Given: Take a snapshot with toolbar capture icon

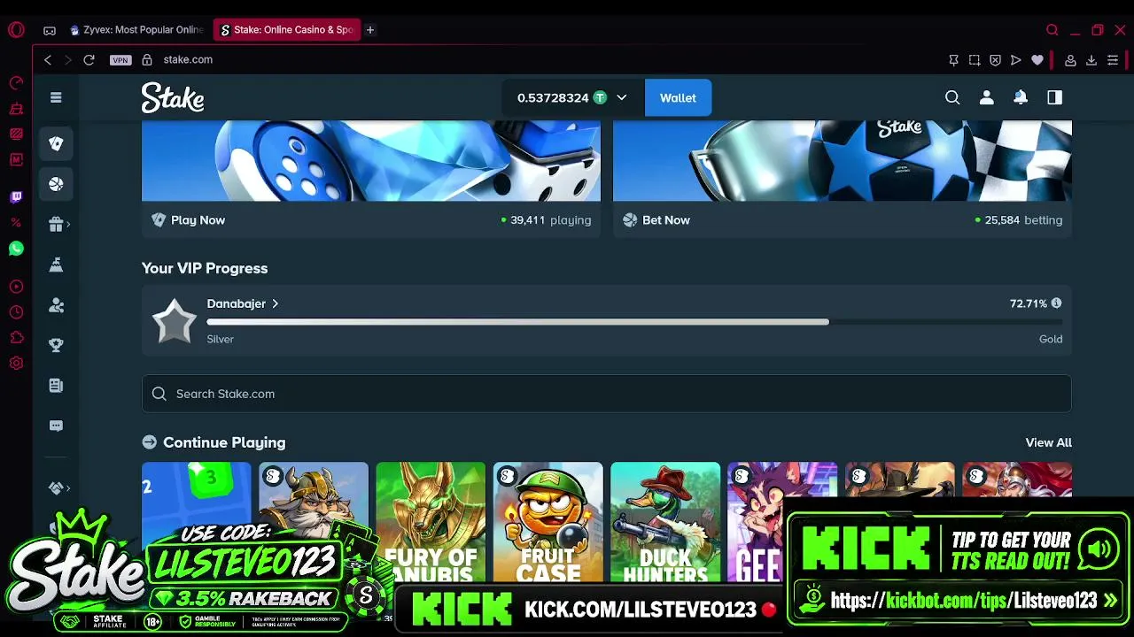Looking at the screenshot, I should pyautogui.click(x=975, y=59).
